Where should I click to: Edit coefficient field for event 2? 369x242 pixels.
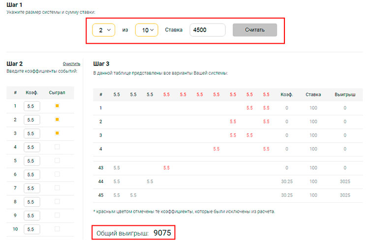pyautogui.click(x=32, y=120)
